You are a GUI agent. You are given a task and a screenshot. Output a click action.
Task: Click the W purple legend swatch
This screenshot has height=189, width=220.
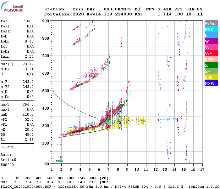click(211, 41)
